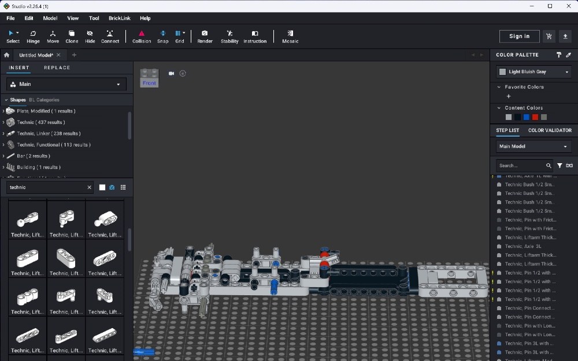Run the Stability check

tap(229, 37)
